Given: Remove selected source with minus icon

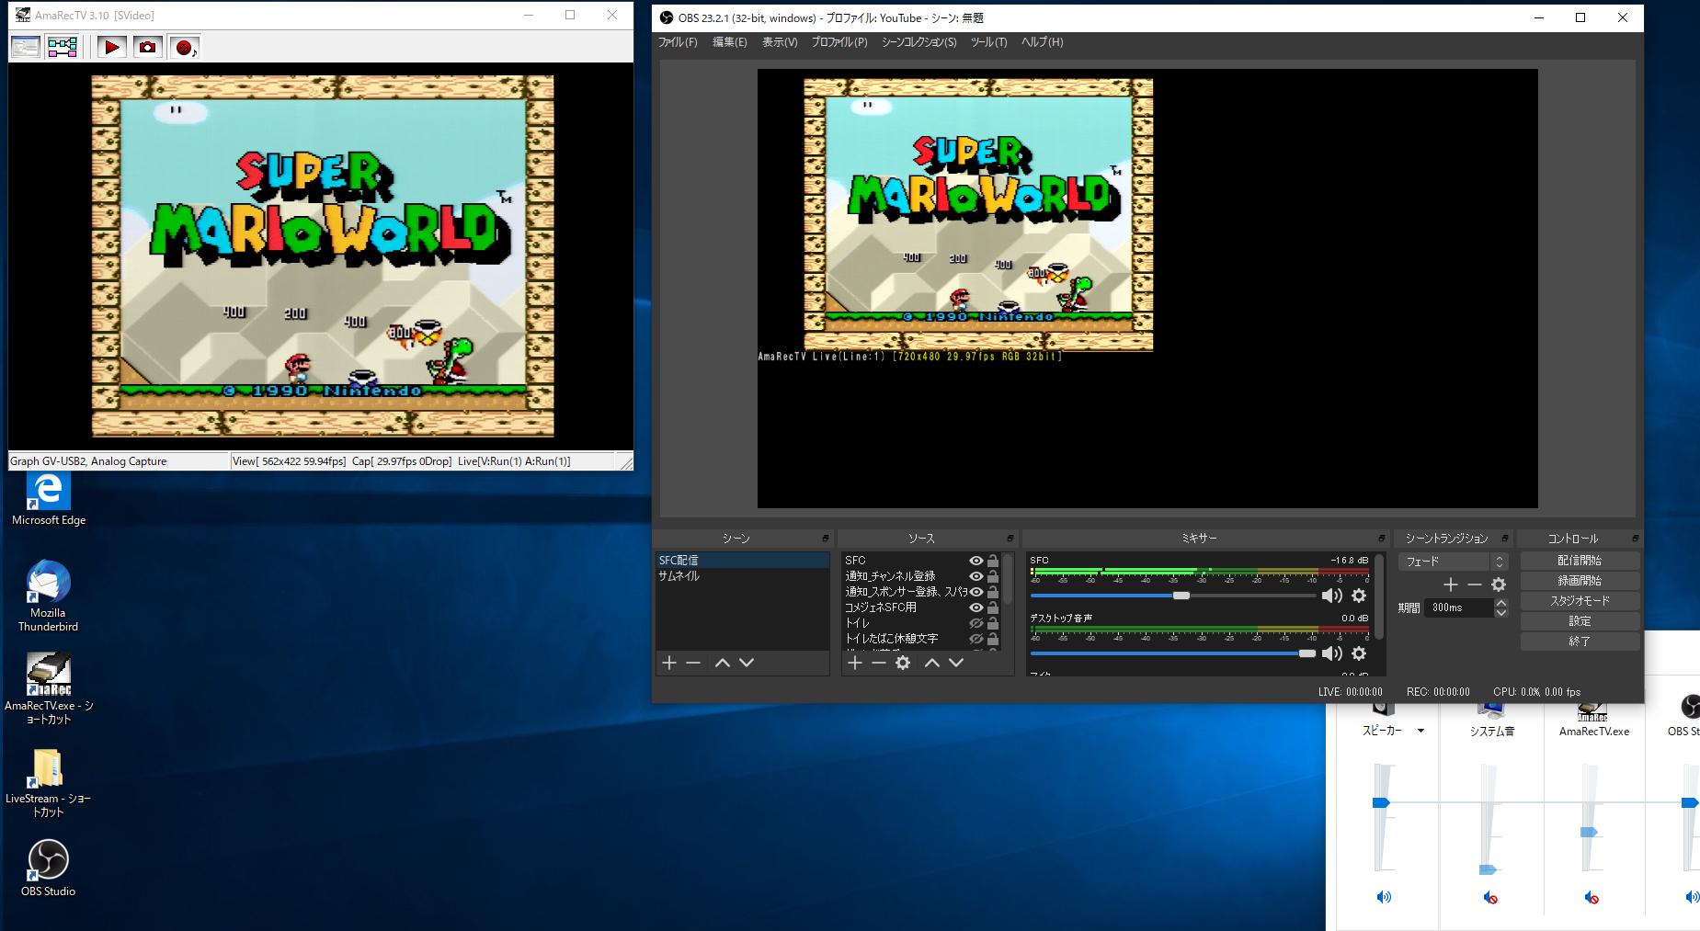Looking at the screenshot, I should (x=879, y=663).
